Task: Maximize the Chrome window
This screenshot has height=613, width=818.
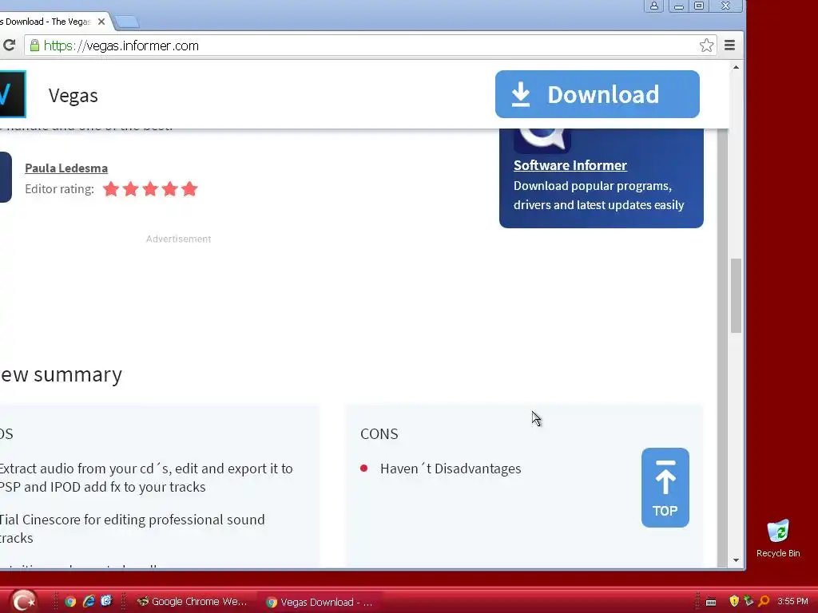Action: coord(699,6)
